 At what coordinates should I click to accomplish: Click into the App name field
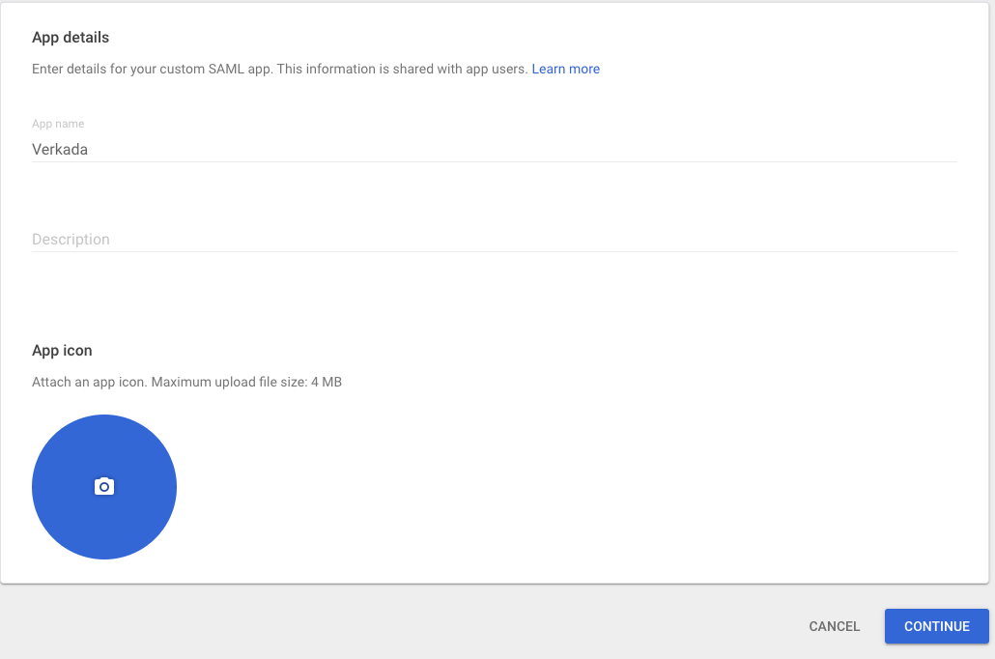[x=483, y=149]
